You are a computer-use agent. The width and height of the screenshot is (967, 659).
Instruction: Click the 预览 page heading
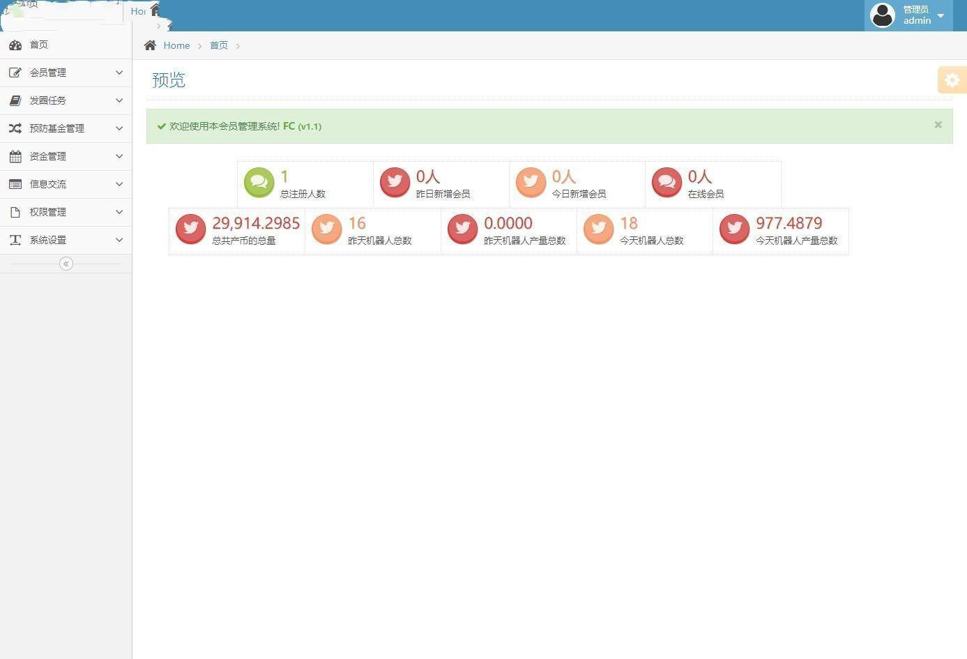(169, 80)
